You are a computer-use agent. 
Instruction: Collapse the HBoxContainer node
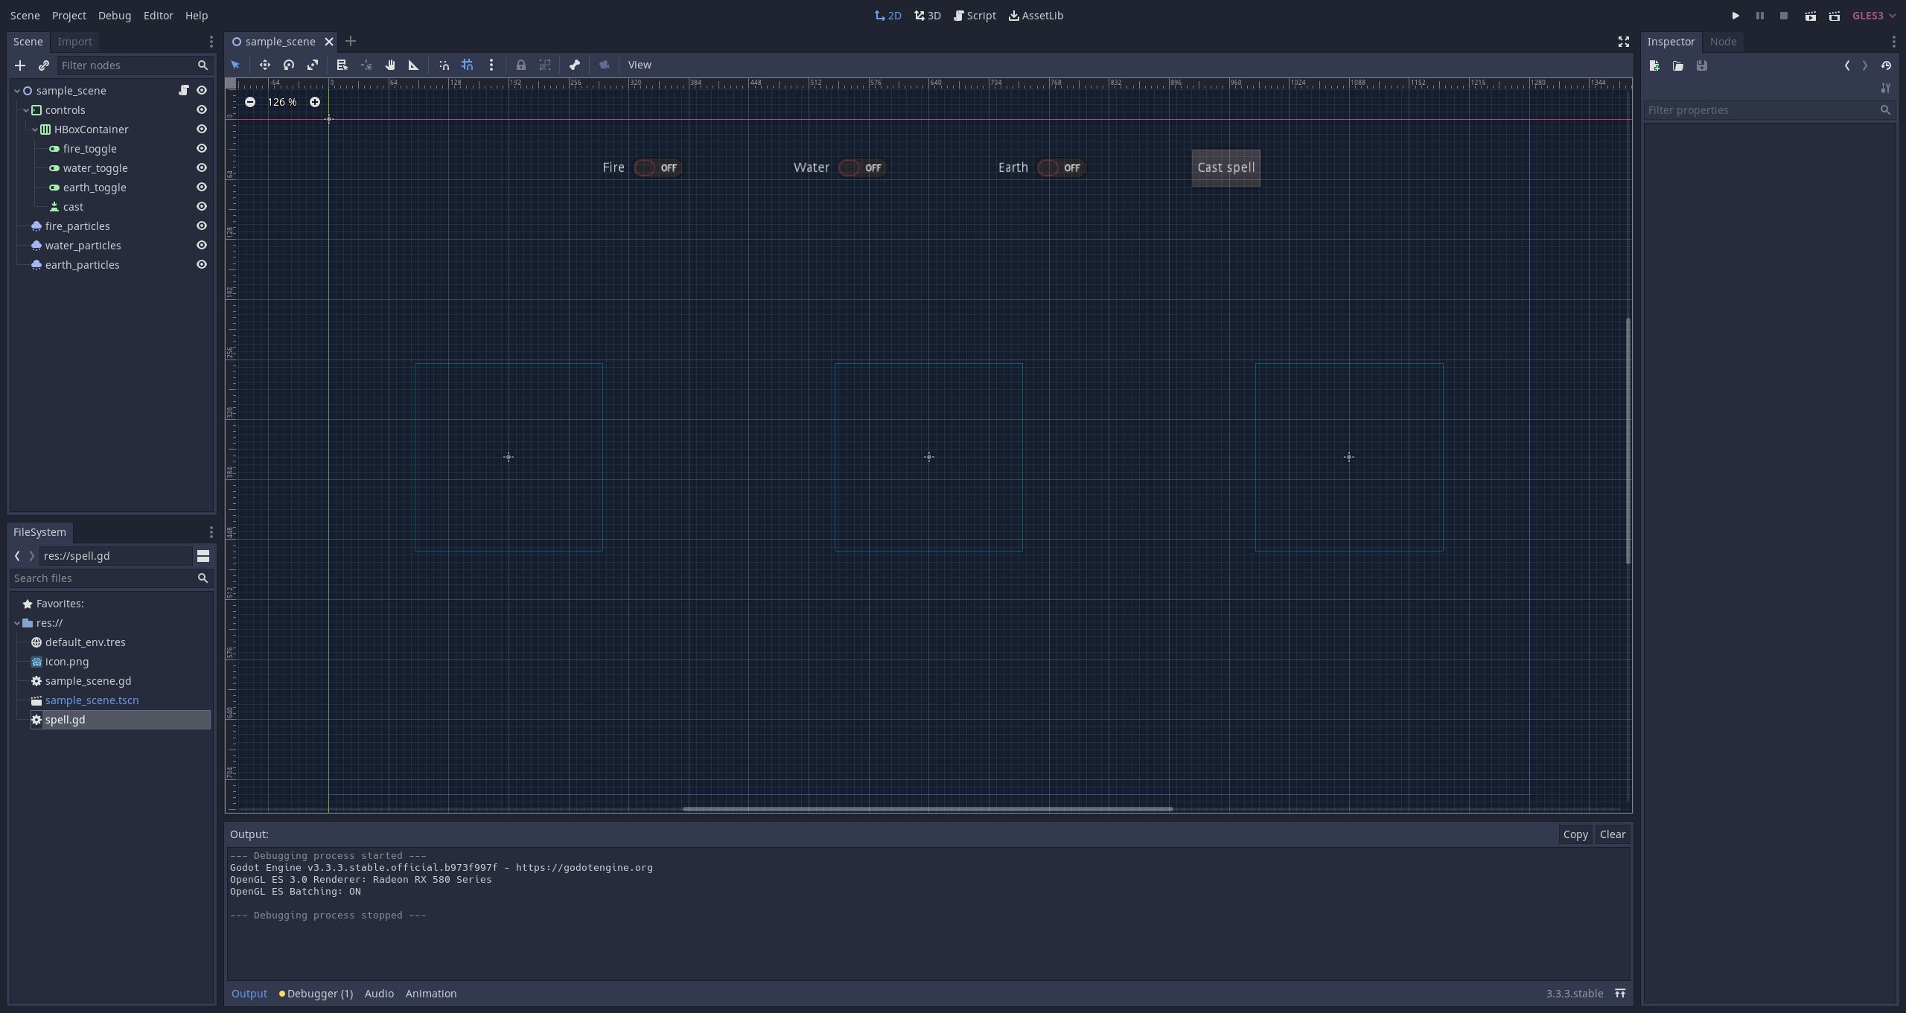coord(35,130)
